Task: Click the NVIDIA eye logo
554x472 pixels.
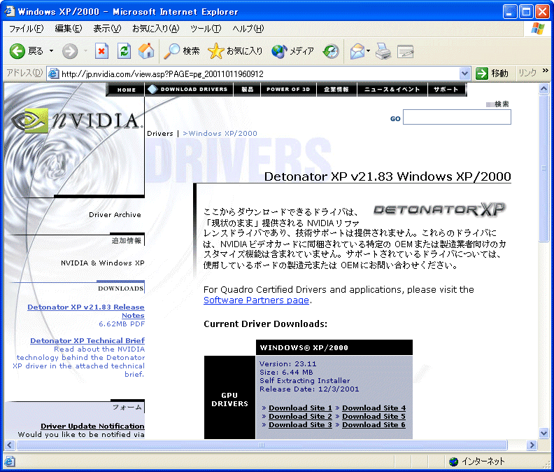Action: (30, 120)
